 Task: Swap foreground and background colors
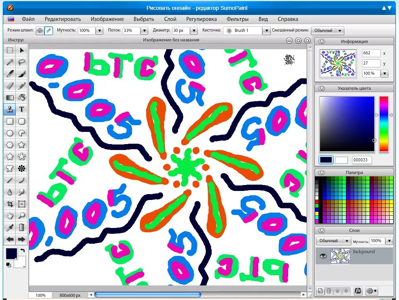pos(22,250)
